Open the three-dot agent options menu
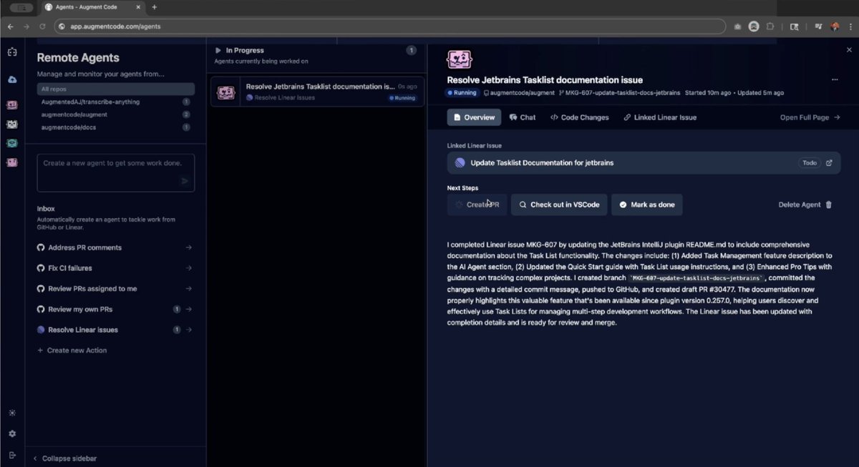Screen dimensions: 859x467 (835, 80)
